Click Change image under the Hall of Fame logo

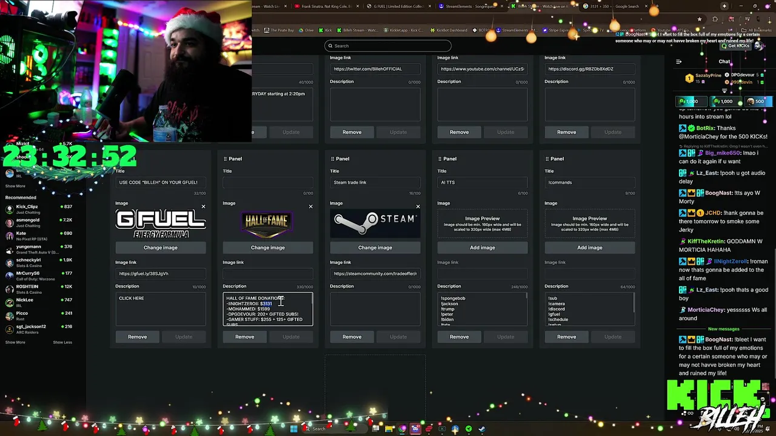point(268,248)
